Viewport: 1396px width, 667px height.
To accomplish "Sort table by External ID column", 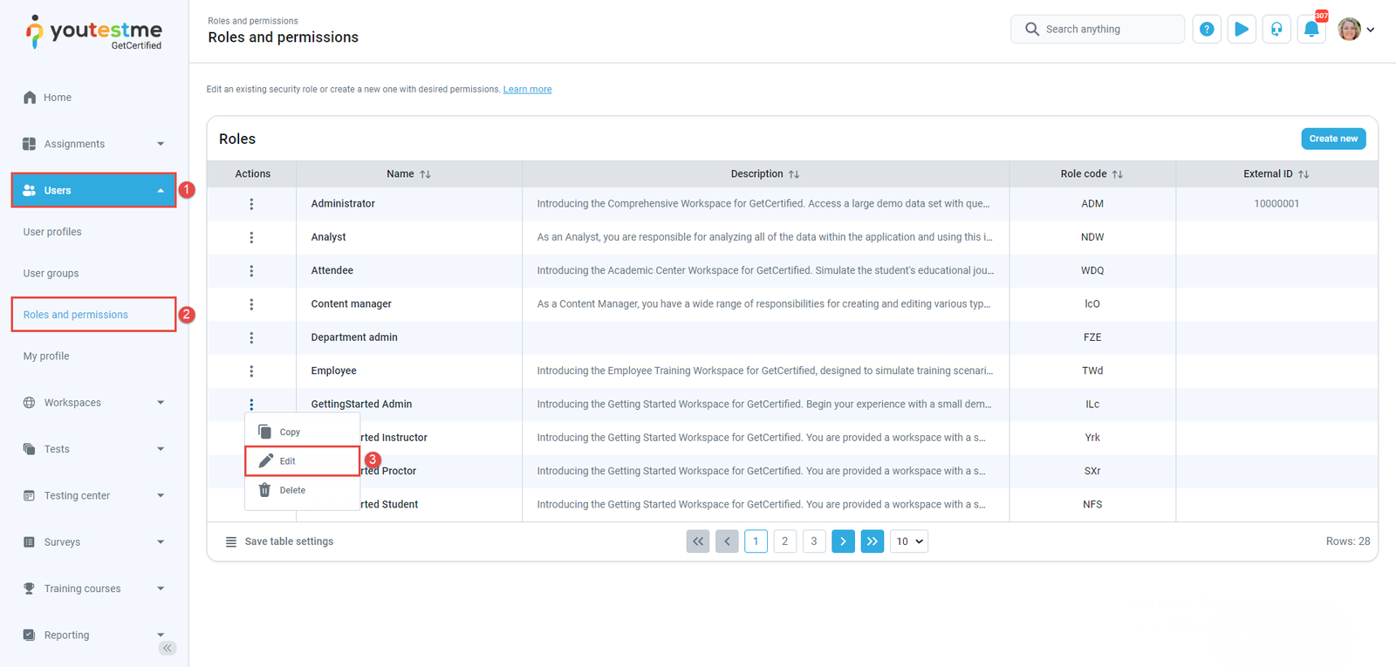I will tap(1303, 174).
